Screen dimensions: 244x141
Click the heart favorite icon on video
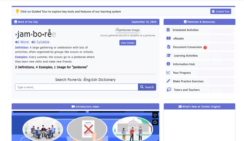[x=155, y=115]
